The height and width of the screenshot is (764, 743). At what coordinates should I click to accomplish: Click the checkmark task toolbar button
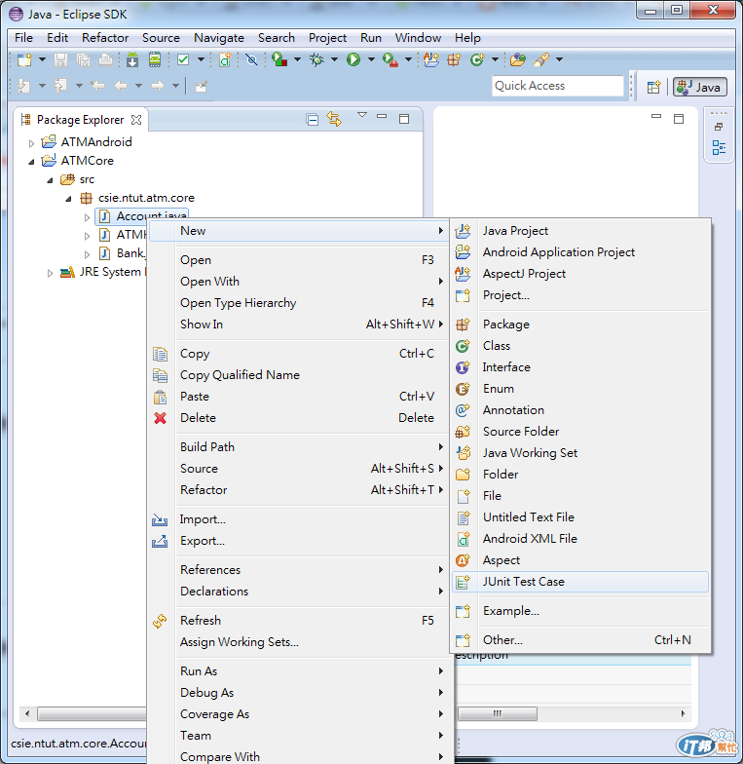tap(183, 59)
